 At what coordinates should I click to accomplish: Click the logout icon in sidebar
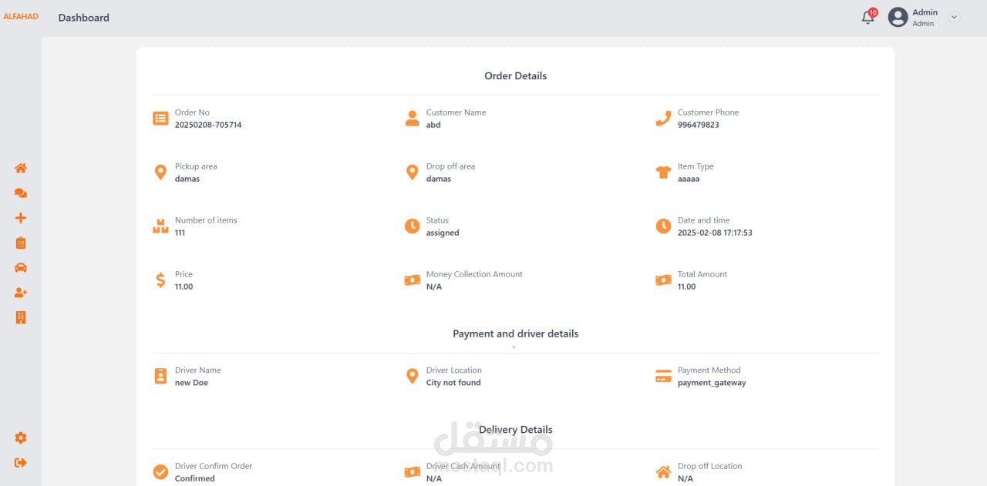(x=21, y=463)
